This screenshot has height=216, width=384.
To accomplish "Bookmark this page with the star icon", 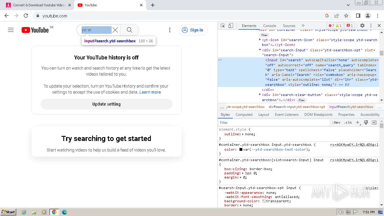I will pos(346,16).
